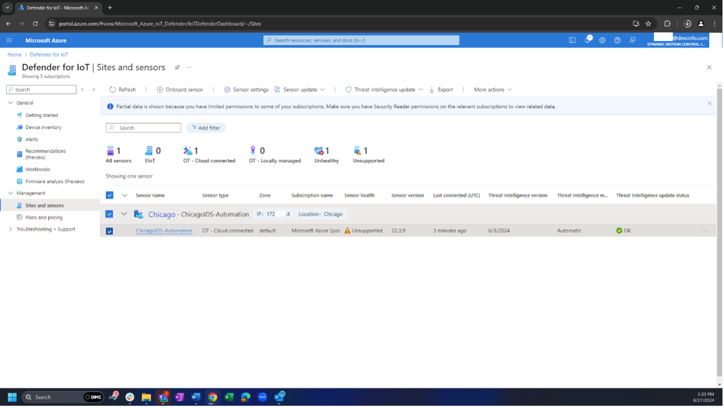This screenshot has height=408, width=724.
Task: Go to Home breadcrumb
Action: 15,55
